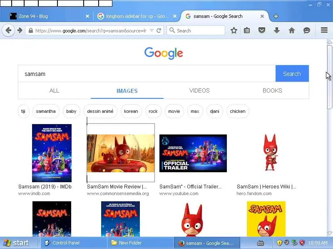Click the page scroll-down arrow

(330, 233)
